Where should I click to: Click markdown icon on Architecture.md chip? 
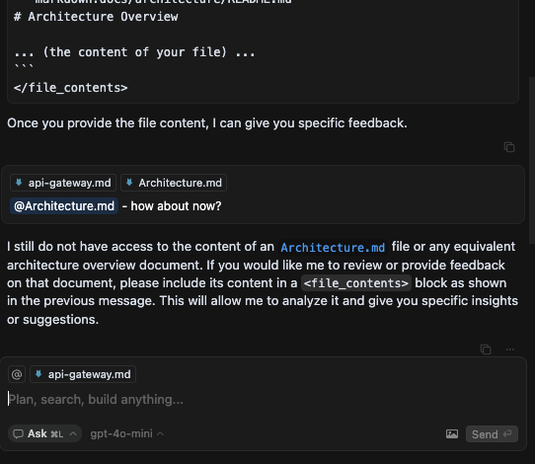[129, 183]
